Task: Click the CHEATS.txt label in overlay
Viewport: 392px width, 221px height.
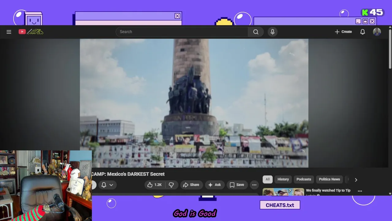Action: pyautogui.click(x=280, y=205)
